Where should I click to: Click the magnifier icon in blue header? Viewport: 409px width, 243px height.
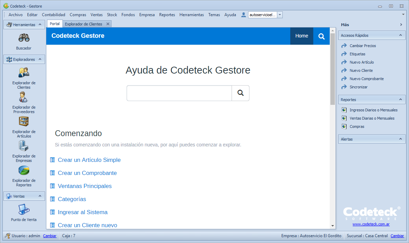coord(322,36)
